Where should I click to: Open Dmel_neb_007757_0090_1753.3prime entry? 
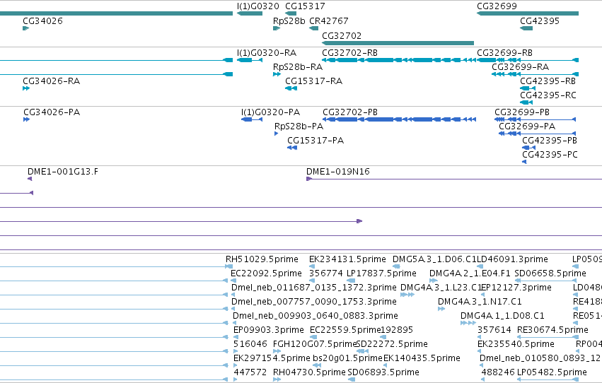(313, 302)
